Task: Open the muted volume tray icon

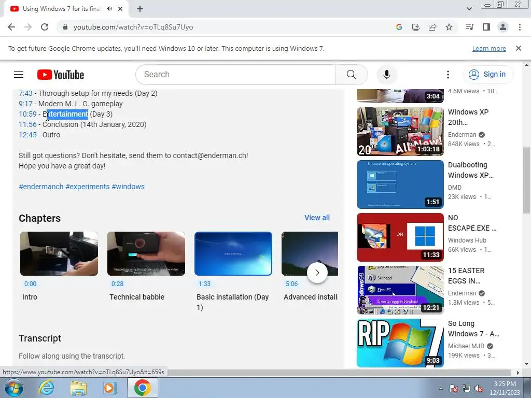Action: [x=479, y=388]
